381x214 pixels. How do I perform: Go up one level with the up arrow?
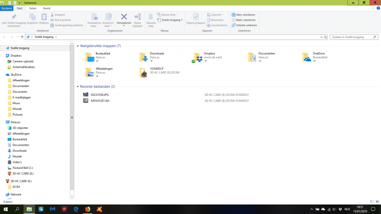pos(22,37)
